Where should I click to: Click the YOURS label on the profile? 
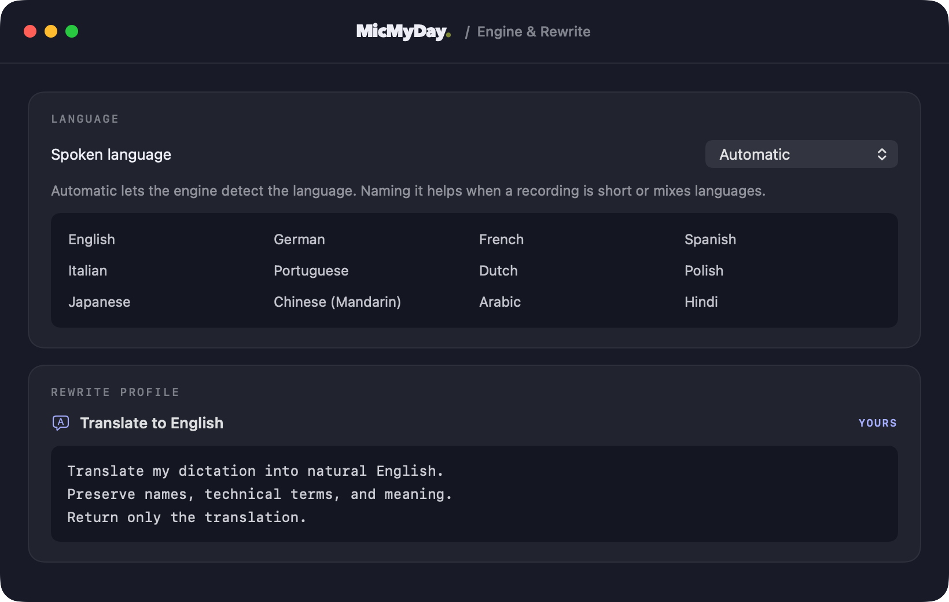pos(877,423)
